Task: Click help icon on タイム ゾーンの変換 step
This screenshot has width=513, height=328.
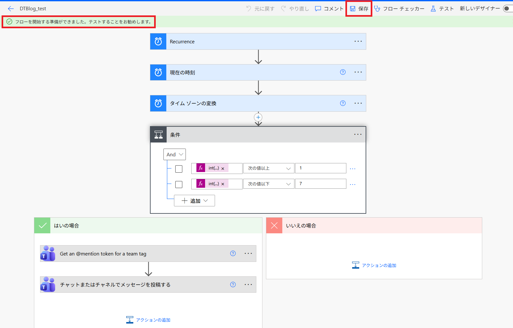Action: (343, 103)
